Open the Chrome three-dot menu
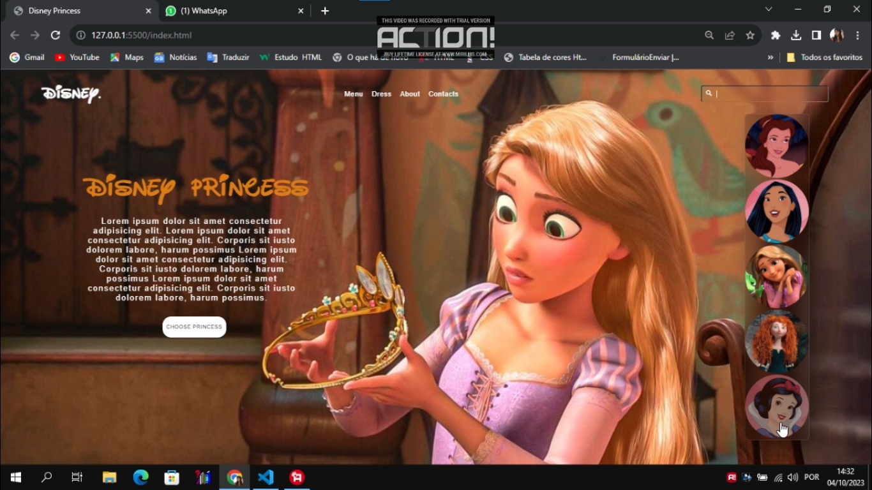 [x=857, y=35]
